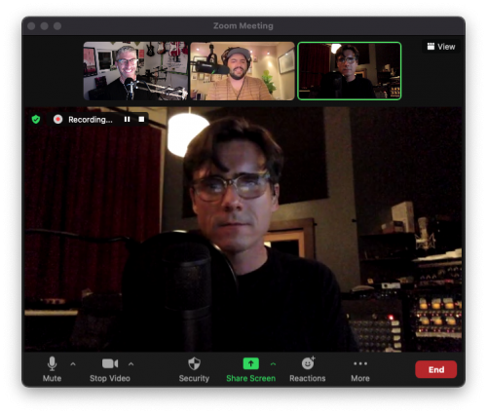Stop Video camera icon

point(110,363)
